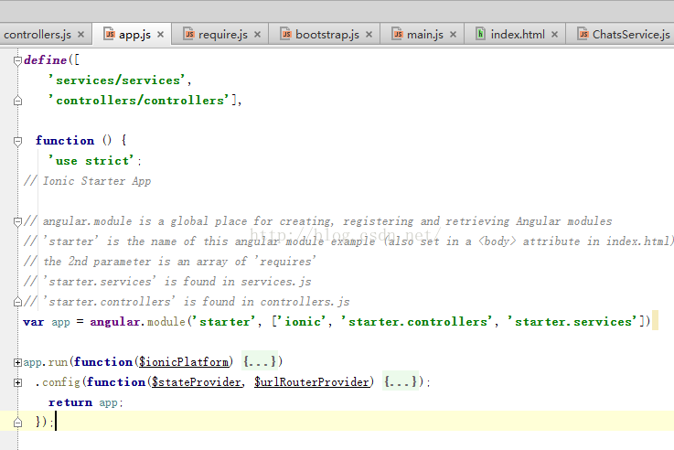
Task: Click the JS file icon on app.js tab
Action: click(110, 34)
